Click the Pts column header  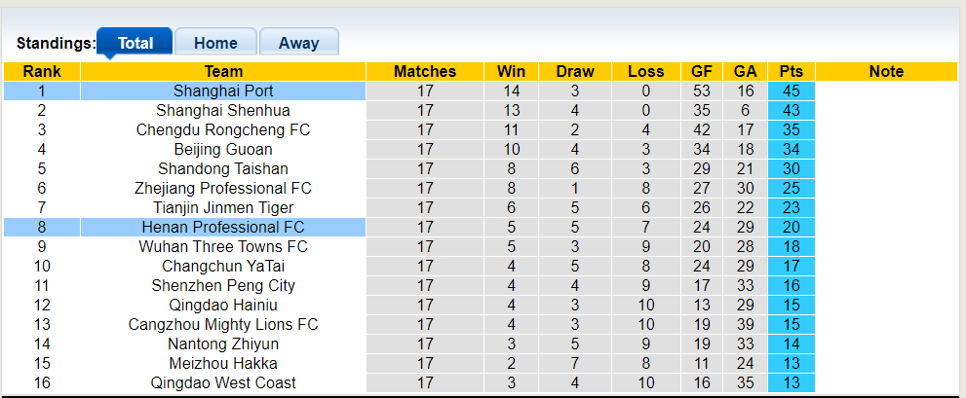pyautogui.click(x=791, y=71)
